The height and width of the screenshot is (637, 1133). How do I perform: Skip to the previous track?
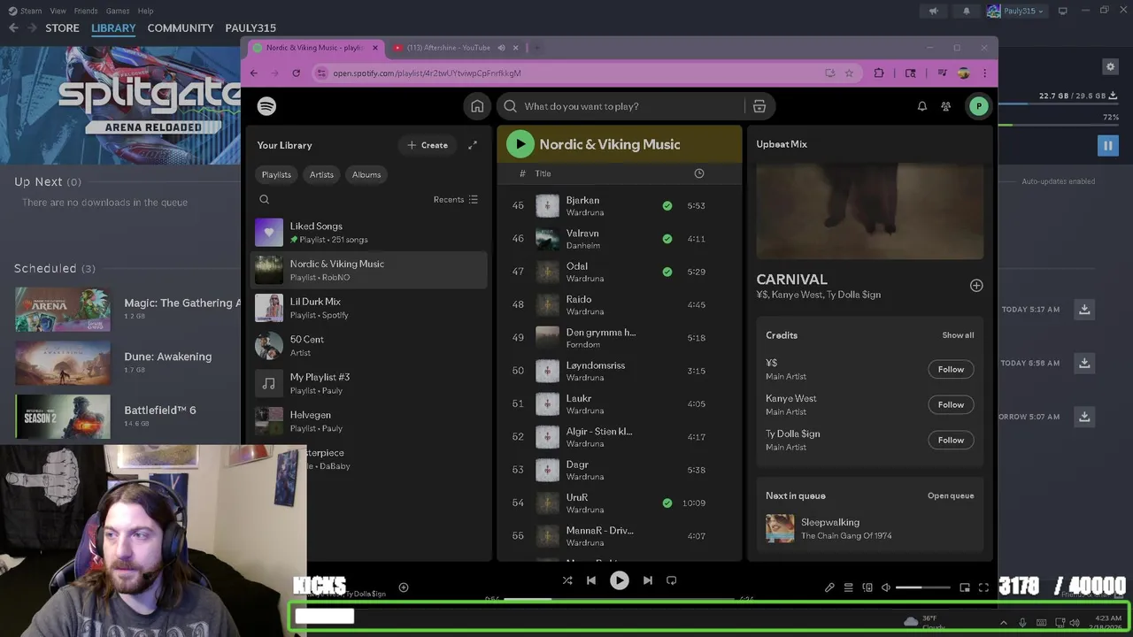591,580
